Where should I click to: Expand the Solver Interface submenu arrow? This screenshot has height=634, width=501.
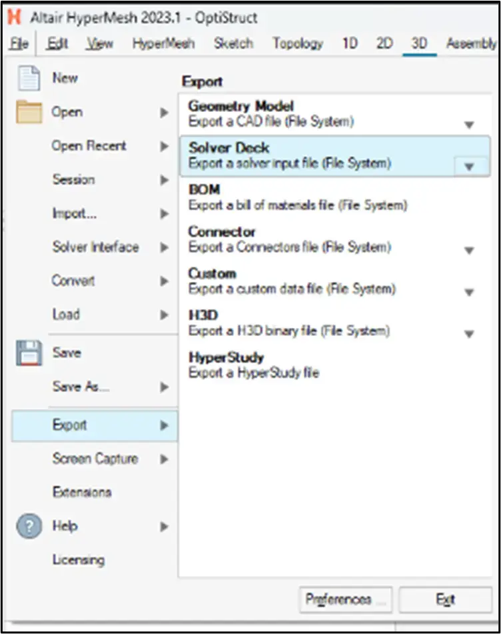[164, 247]
